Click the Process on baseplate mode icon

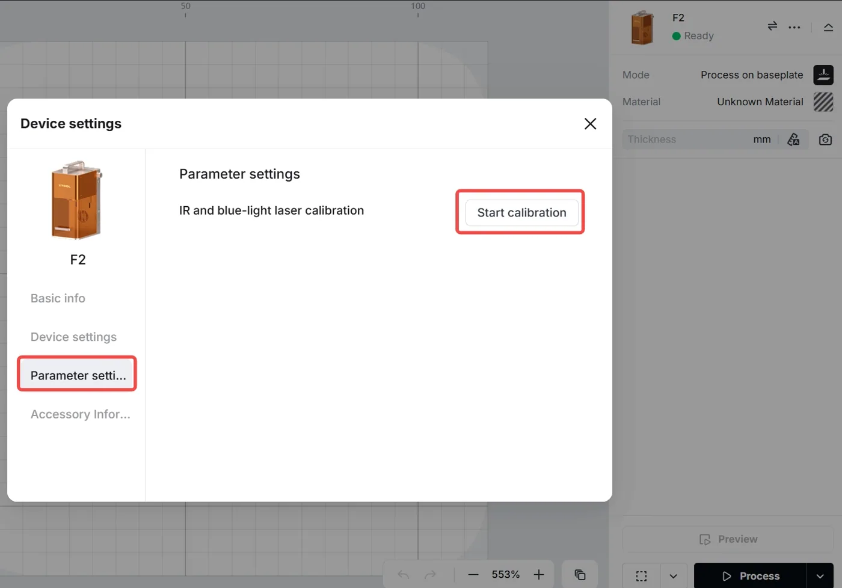point(823,75)
